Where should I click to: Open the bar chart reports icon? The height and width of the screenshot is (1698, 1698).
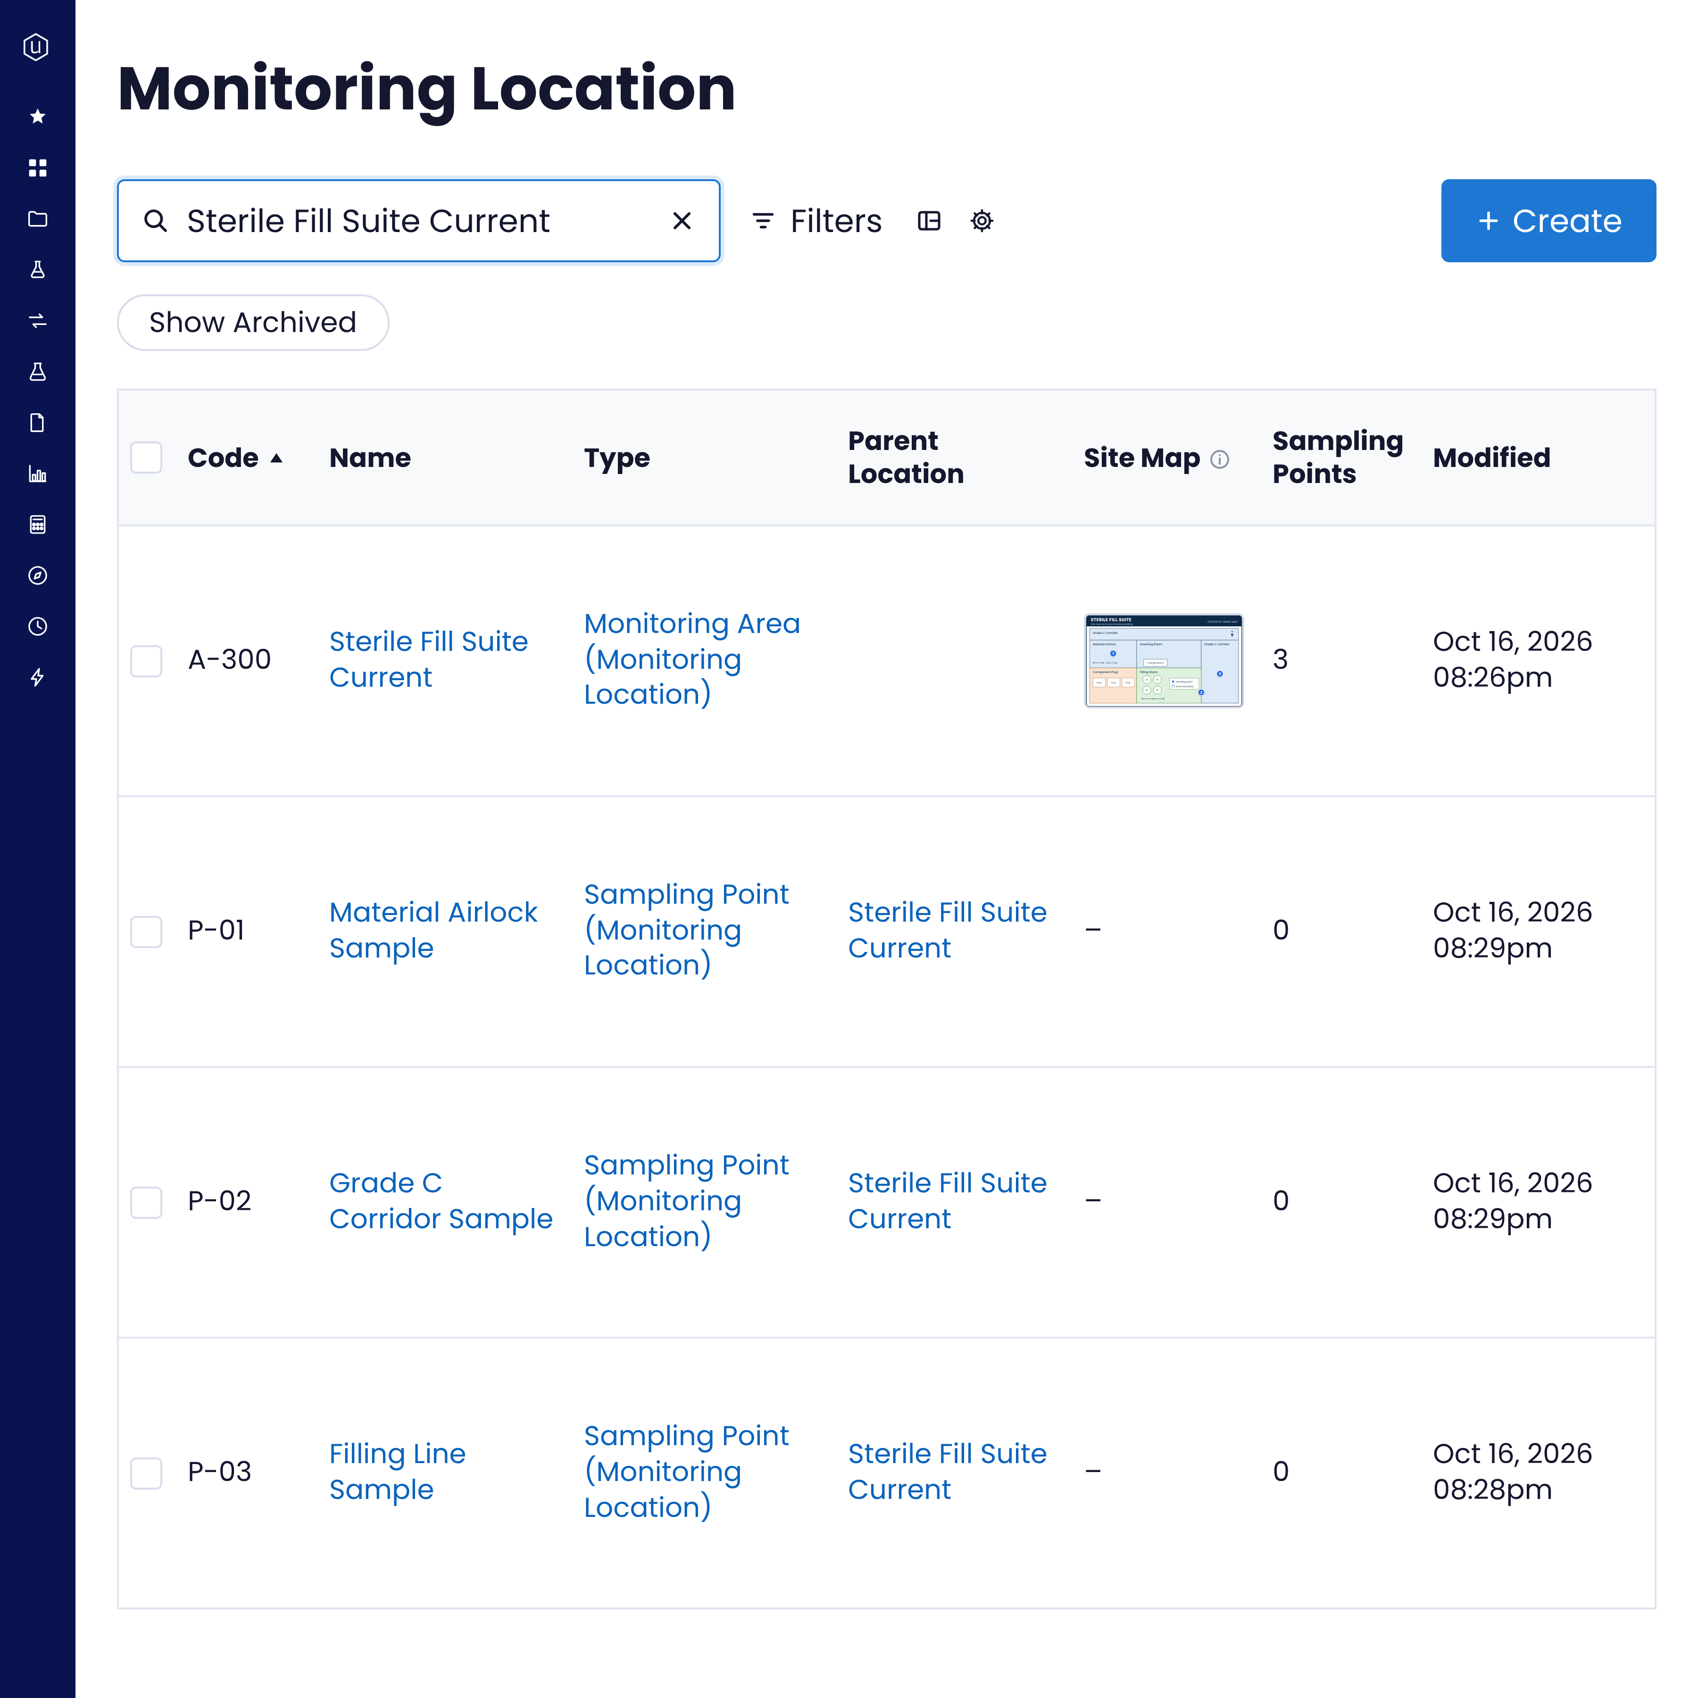(37, 474)
